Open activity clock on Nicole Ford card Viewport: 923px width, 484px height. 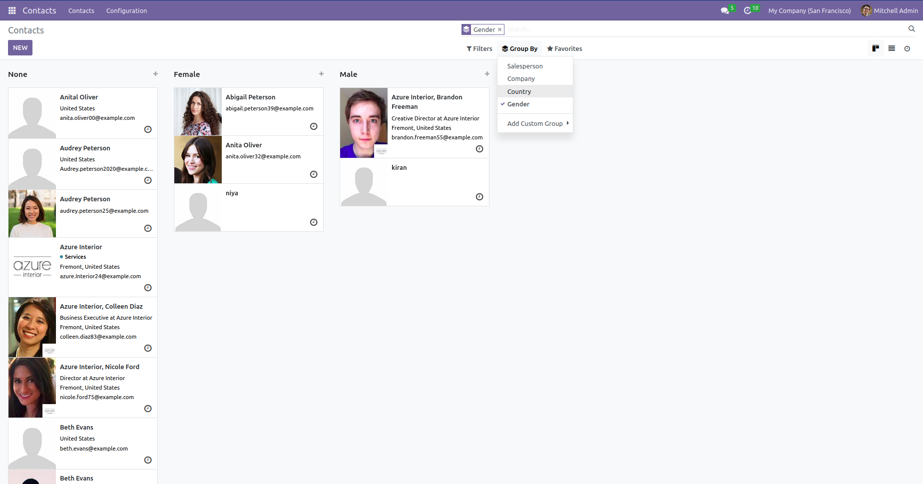point(148,409)
